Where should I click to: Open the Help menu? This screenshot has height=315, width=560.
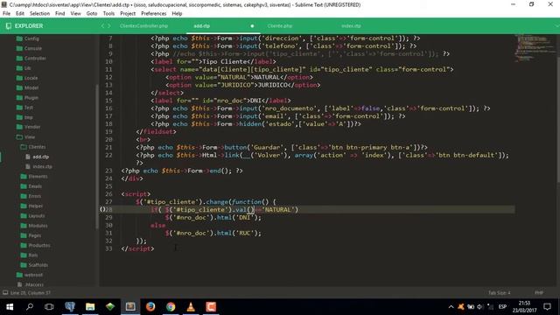click(177, 14)
